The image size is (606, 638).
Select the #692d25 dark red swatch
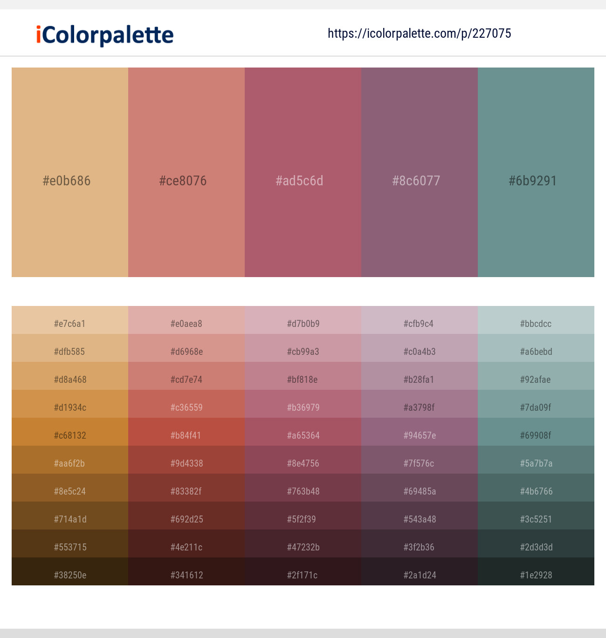coord(186,516)
